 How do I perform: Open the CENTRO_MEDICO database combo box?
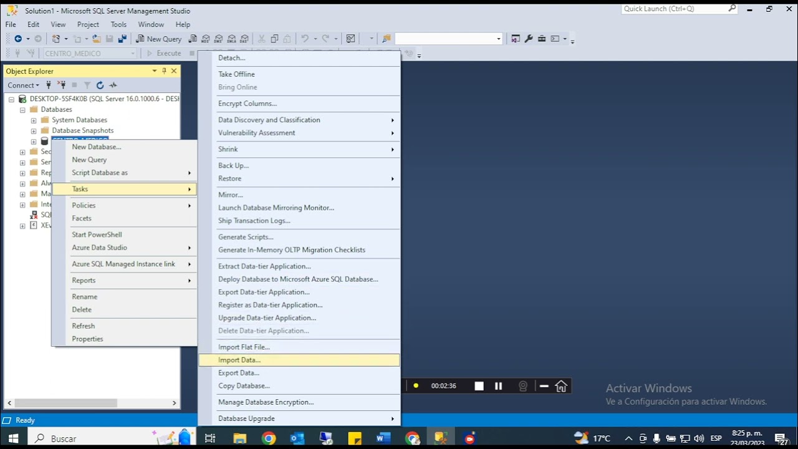(89, 54)
